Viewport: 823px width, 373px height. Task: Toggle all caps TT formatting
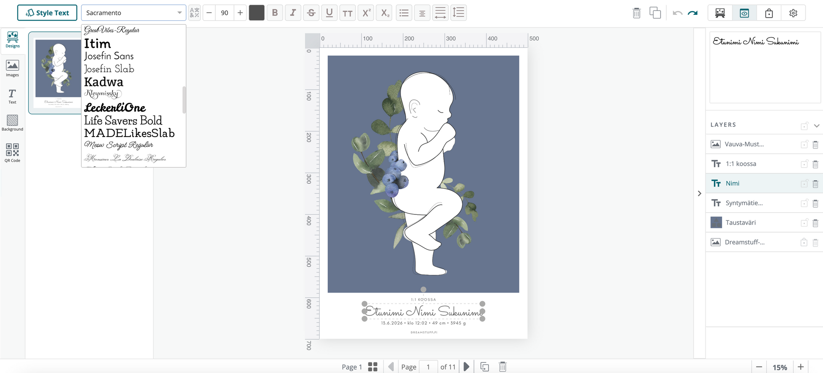(x=348, y=13)
